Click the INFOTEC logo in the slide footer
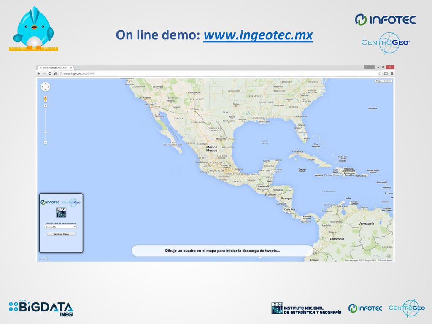This screenshot has width=432, height=324. [365, 308]
